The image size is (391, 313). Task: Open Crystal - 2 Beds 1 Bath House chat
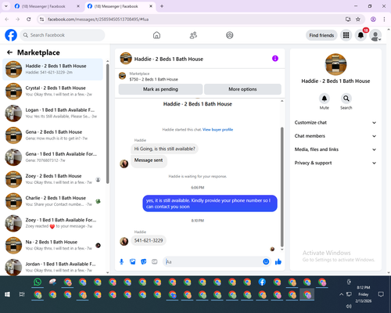[x=52, y=92]
